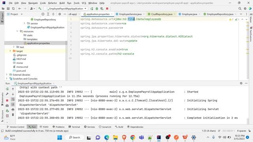Switch to EmployeeService.java tab
The image size is (253, 142).
click(x=130, y=14)
